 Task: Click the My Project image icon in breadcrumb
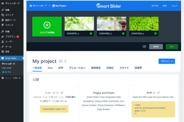(x=53, y=6)
